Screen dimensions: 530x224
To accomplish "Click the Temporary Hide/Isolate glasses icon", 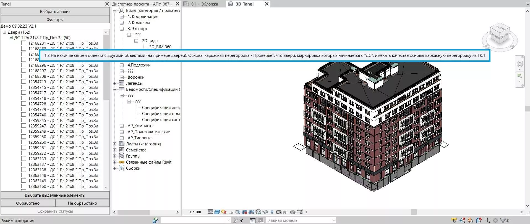I will (x=265, y=212).
